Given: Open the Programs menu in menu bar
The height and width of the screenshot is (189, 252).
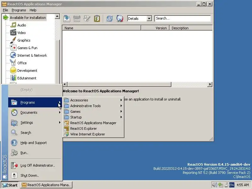Looking at the screenshot, I should 19,10.
